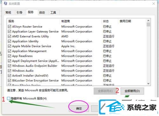Viewport: 159px width, 116px height.
Task: Click the System Configuration title bar icon
Action: pyautogui.click(x=5, y=3)
